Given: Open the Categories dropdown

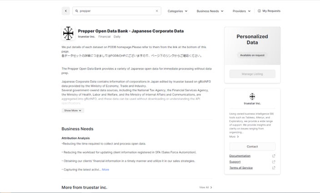Looking at the screenshot, I should [x=177, y=11].
